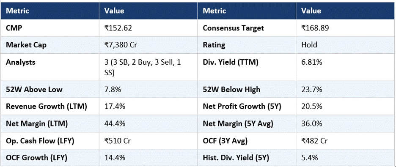
Task: Select the CMP value ₹152.62 cell
Action: [x=148, y=28]
